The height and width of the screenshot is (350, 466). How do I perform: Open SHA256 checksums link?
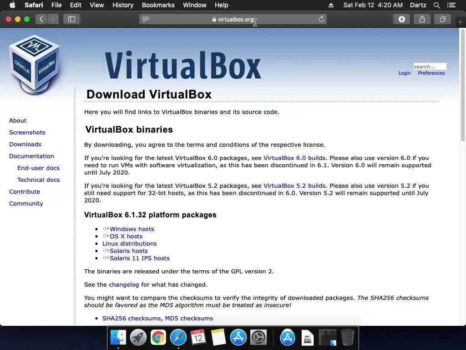point(132,319)
